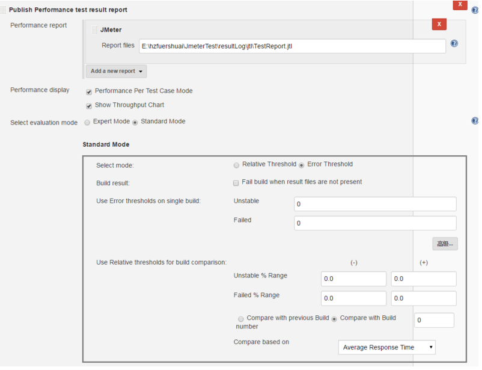
Task: Expand the Average Response Time dropdown
Action: (386, 347)
